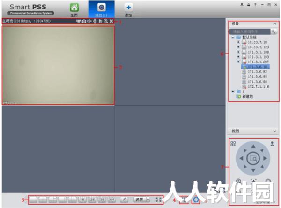This screenshot has width=281, height=208.
Task: Open the PTZ menu grid icon
Action: click(233, 144)
